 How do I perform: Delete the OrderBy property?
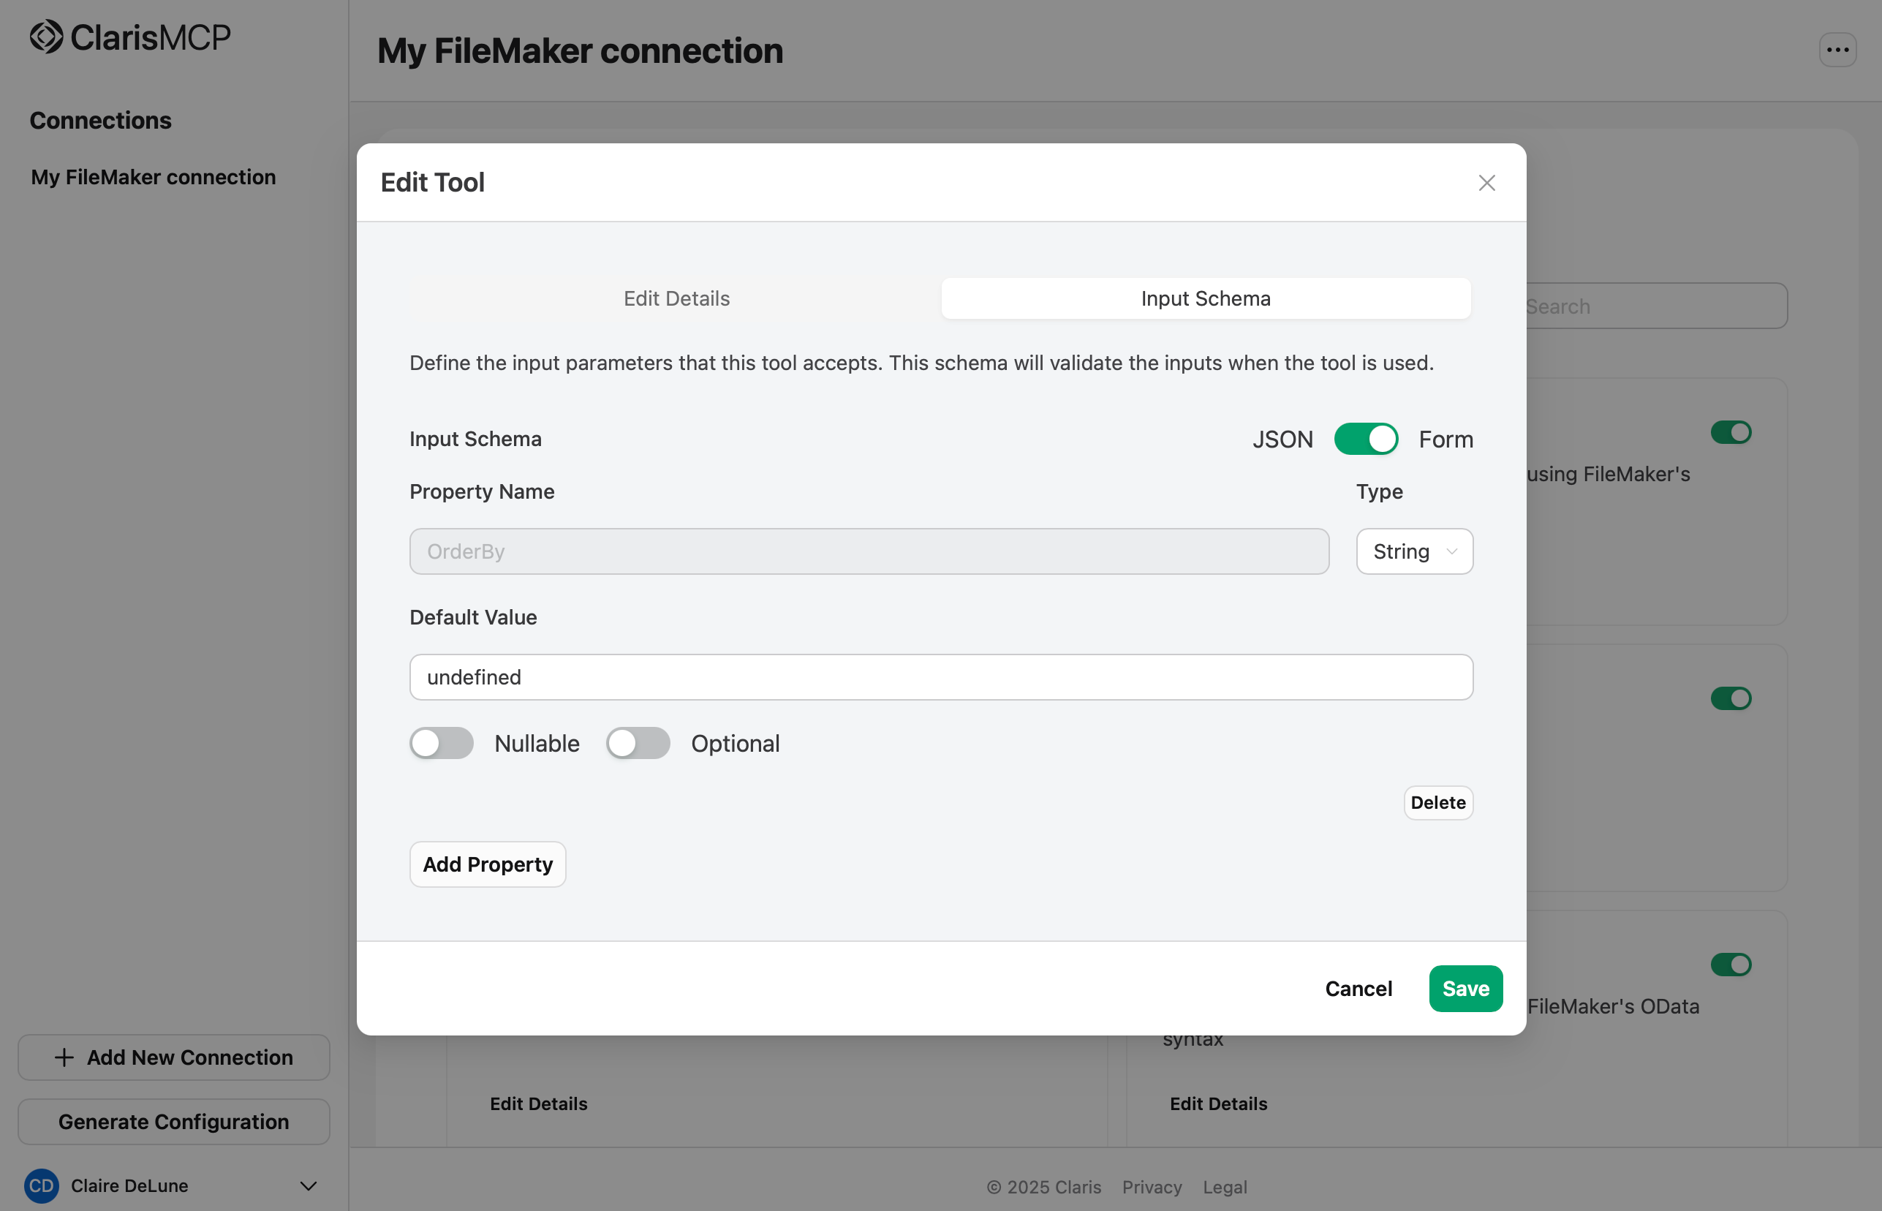1438,803
